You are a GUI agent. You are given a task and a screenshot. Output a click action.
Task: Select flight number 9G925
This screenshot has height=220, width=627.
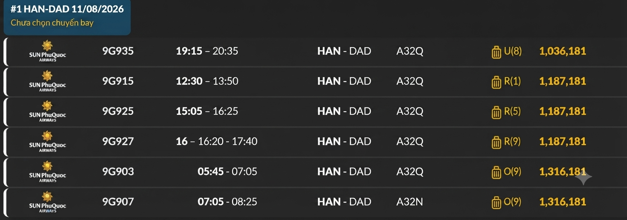tap(118, 111)
